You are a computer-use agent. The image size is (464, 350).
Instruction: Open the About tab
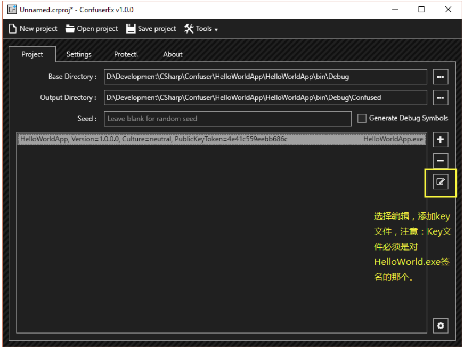click(173, 54)
